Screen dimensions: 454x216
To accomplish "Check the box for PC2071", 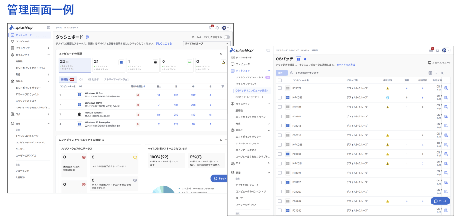I will 280,88.
